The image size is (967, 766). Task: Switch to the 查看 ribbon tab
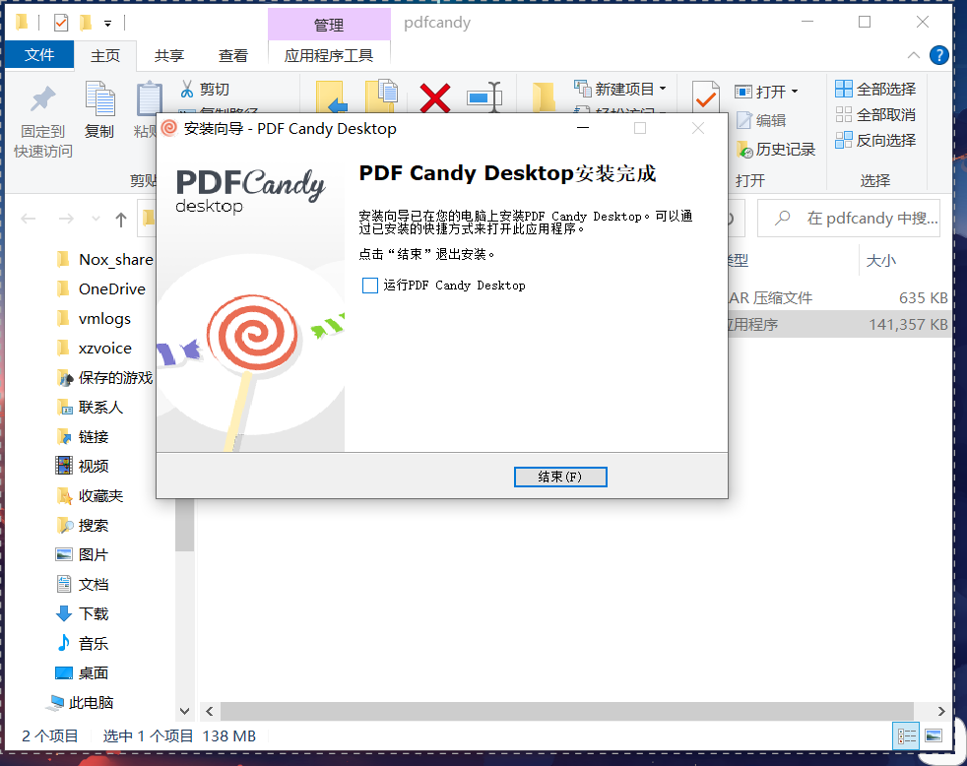click(x=233, y=55)
